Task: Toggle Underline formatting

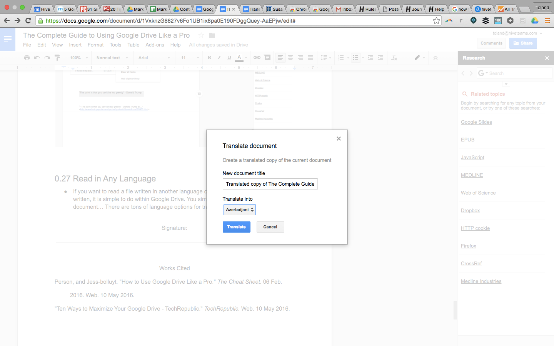Action: click(229, 58)
